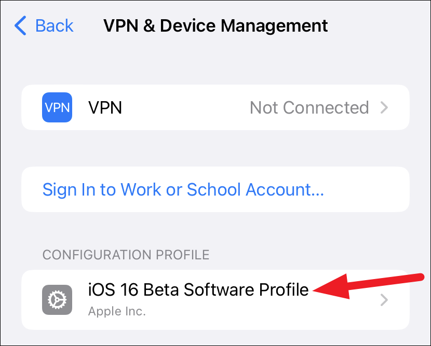Click the gray settings gear profile icon
This screenshot has height=346, width=431.
pyautogui.click(x=57, y=300)
